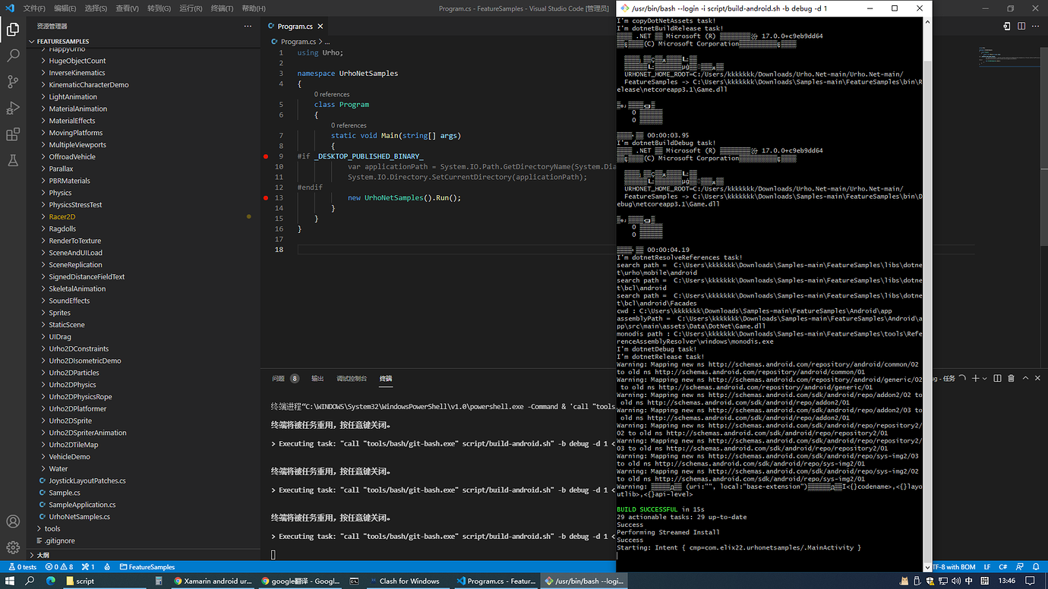The image size is (1048, 589).
Task: Open the new terminal dropdown arrow
Action: pyautogui.click(x=985, y=378)
